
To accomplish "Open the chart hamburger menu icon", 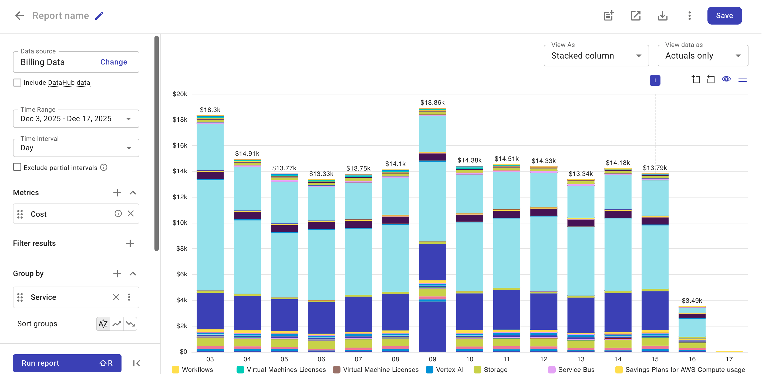I will coord(742,79).
